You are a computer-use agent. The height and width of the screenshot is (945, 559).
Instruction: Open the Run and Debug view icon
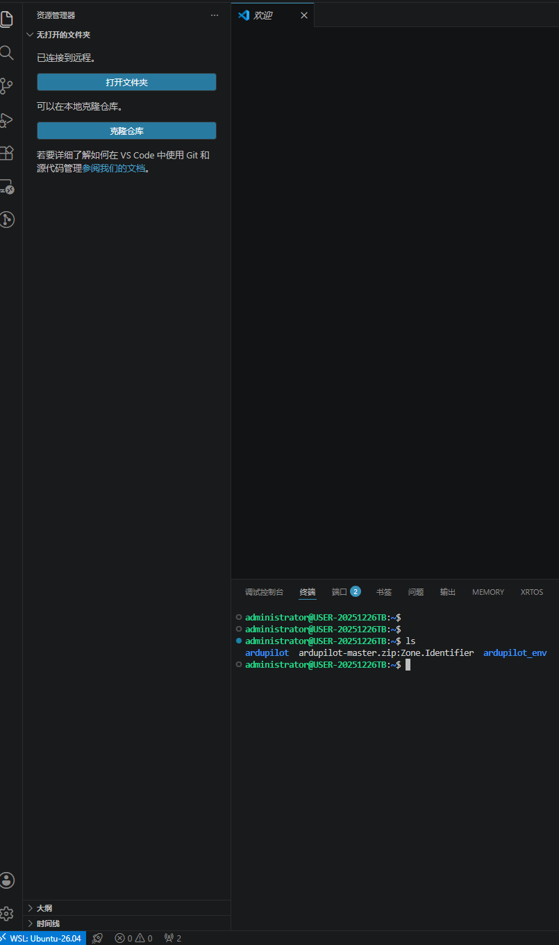click(6, 120)
